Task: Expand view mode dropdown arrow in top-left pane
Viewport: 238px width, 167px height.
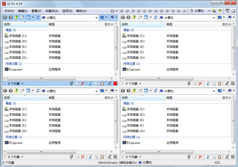Action: 33,17
